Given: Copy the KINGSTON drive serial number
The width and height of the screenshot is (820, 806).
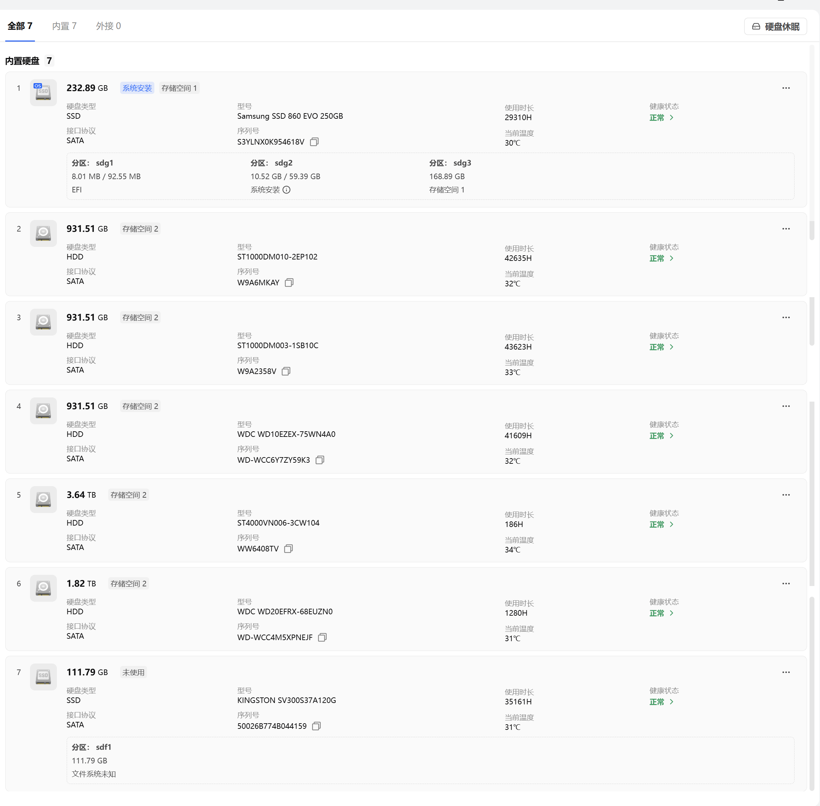Looking at the screenshot, I should (x=316, y=726).
